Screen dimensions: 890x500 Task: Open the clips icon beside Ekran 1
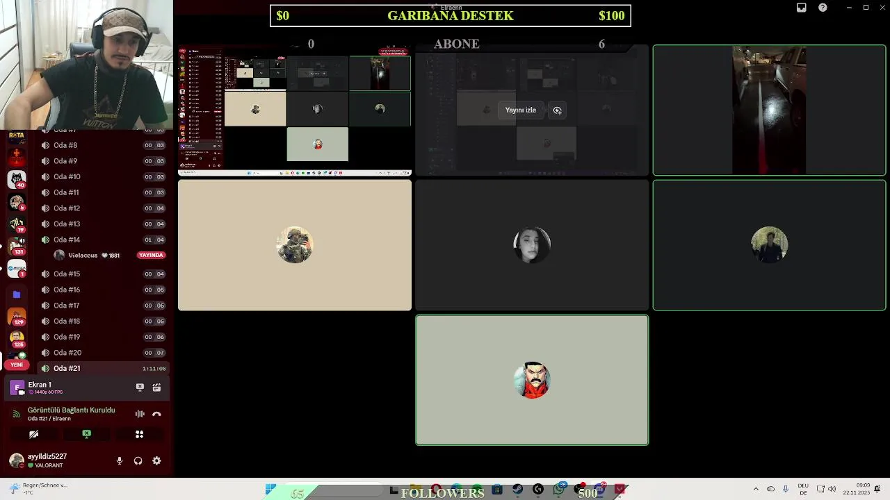point(156,387)
